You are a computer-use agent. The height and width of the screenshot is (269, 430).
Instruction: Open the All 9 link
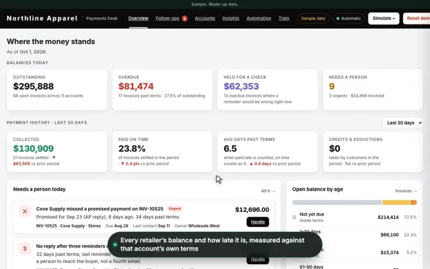268,191
